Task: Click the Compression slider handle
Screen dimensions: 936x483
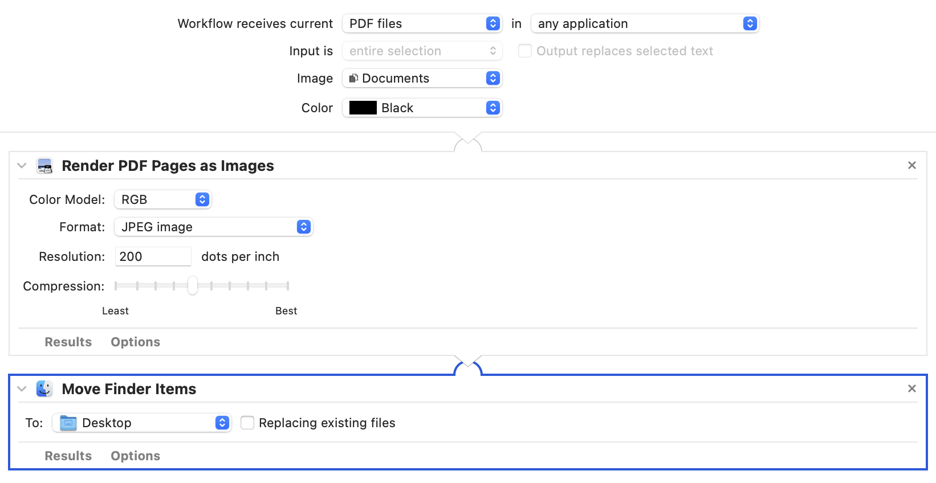Action: (x=193, y=285)
